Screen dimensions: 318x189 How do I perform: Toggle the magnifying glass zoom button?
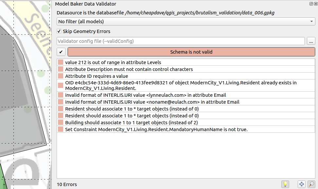pyautogui.click(x=311, y=184)
